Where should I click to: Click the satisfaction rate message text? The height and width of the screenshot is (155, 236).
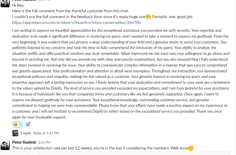(x=100, y=148)
